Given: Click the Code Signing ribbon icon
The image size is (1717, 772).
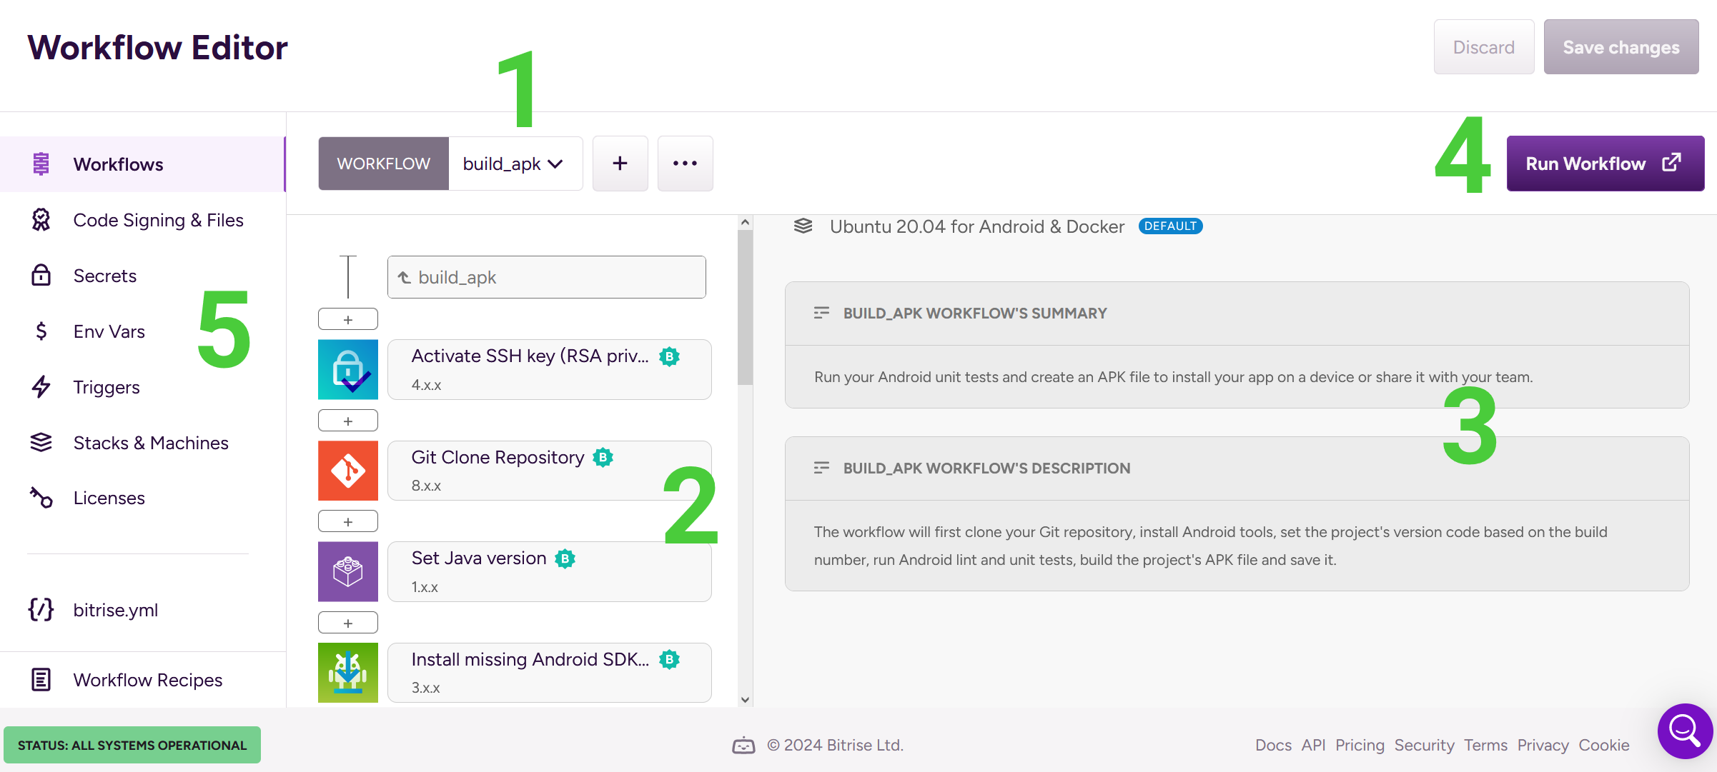Looking at the screenshot, I should coord(41,220).
